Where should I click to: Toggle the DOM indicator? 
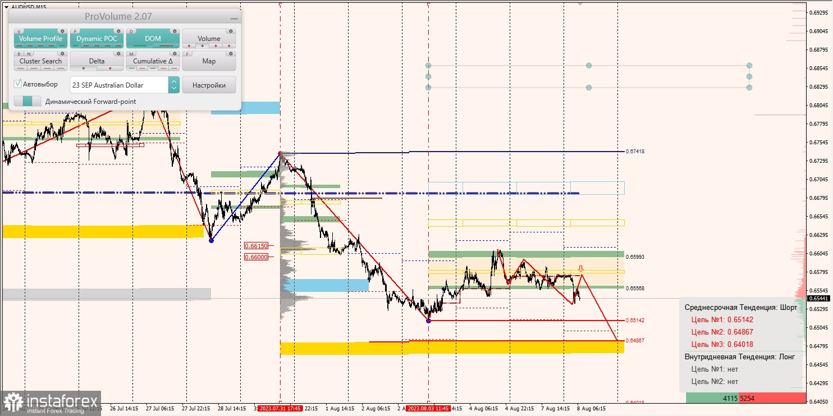tap(153, 38)
